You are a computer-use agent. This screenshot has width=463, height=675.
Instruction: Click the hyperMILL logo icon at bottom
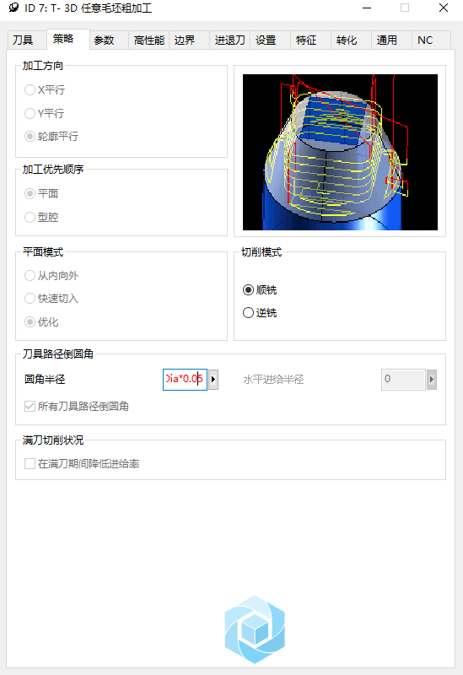point(255,629)
